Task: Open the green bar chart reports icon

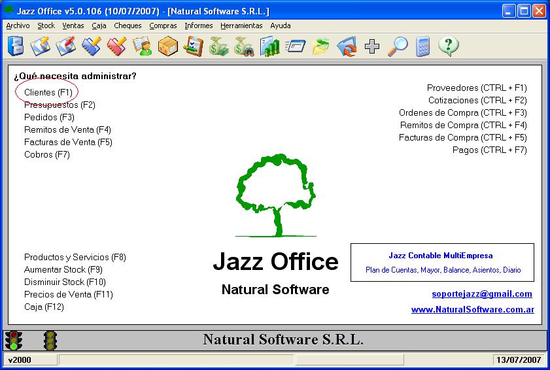Action: (x=269, y=46)
